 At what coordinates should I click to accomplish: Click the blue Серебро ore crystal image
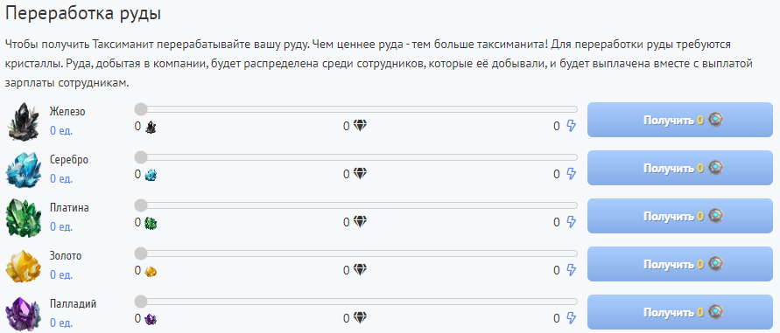(x=23, y=169)
